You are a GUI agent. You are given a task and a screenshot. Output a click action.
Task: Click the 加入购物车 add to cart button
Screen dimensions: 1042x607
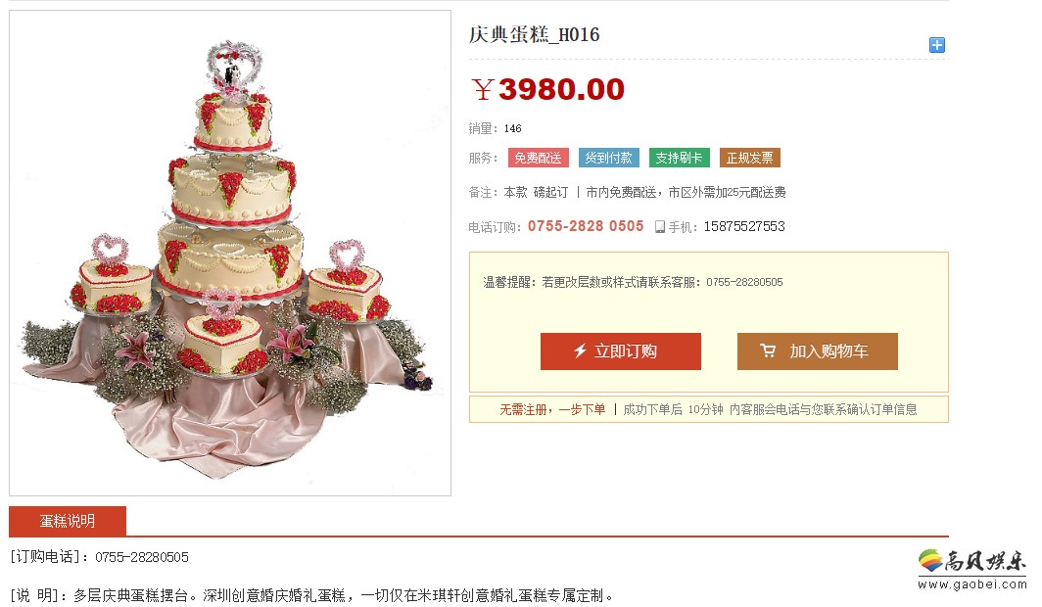pyautogui.click(x=818, y=351)
